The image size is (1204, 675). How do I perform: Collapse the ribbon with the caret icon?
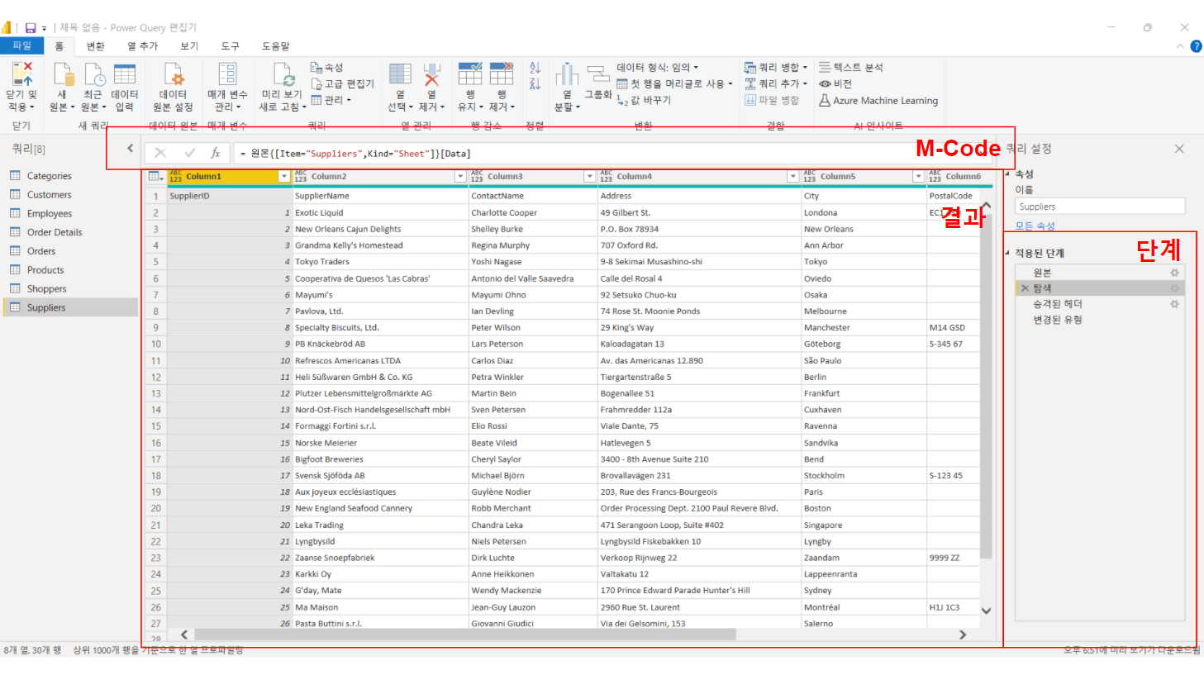(1180, 46)
